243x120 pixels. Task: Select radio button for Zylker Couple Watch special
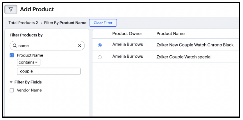[x=100, y=57]
